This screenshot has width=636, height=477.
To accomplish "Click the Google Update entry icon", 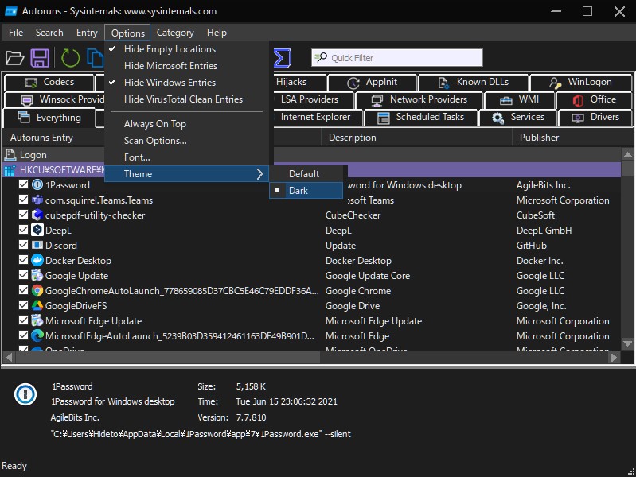I will [x=37, y=275].
